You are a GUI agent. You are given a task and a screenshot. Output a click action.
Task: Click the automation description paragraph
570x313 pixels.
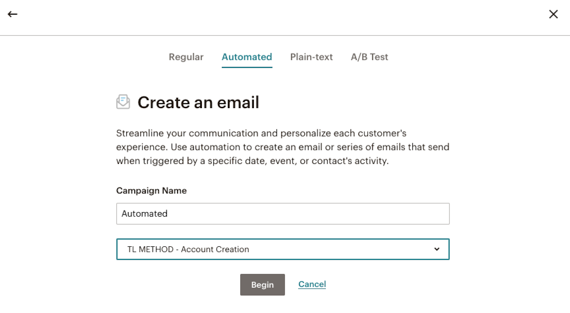(283, 147)
